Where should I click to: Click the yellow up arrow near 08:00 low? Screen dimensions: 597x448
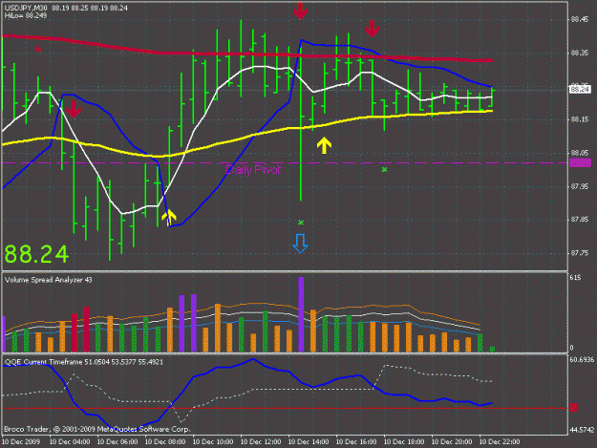[169, 217]
